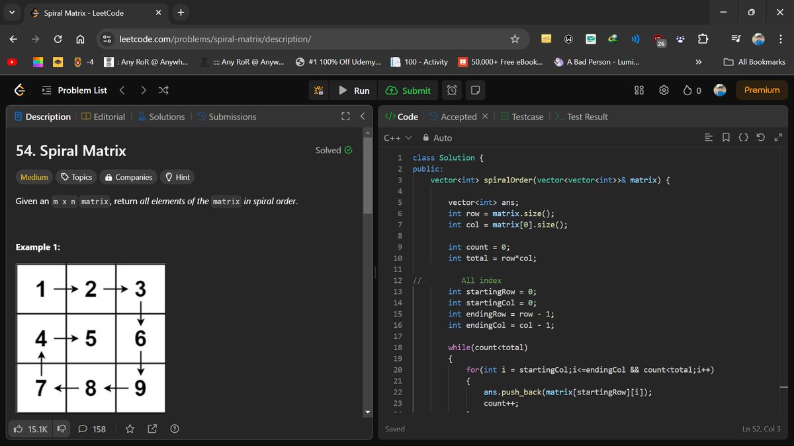
Task: Click the Medium difficulty badge
Action: [x=34, y=177]
